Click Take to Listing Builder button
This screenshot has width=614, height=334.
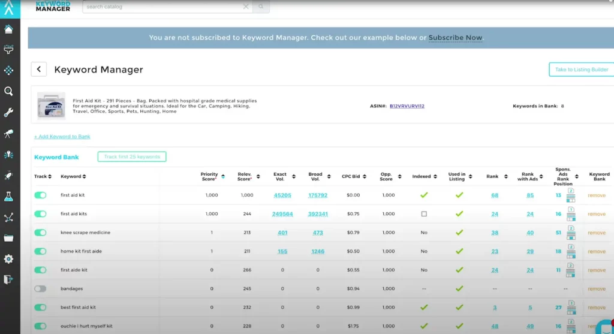(582, 70)
